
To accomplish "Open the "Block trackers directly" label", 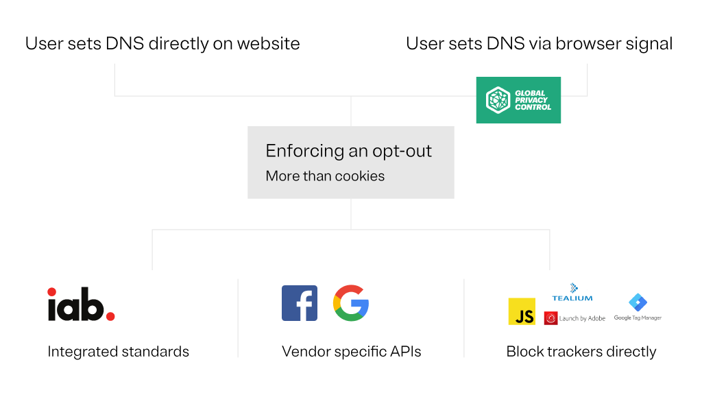I will pos(581,352).
